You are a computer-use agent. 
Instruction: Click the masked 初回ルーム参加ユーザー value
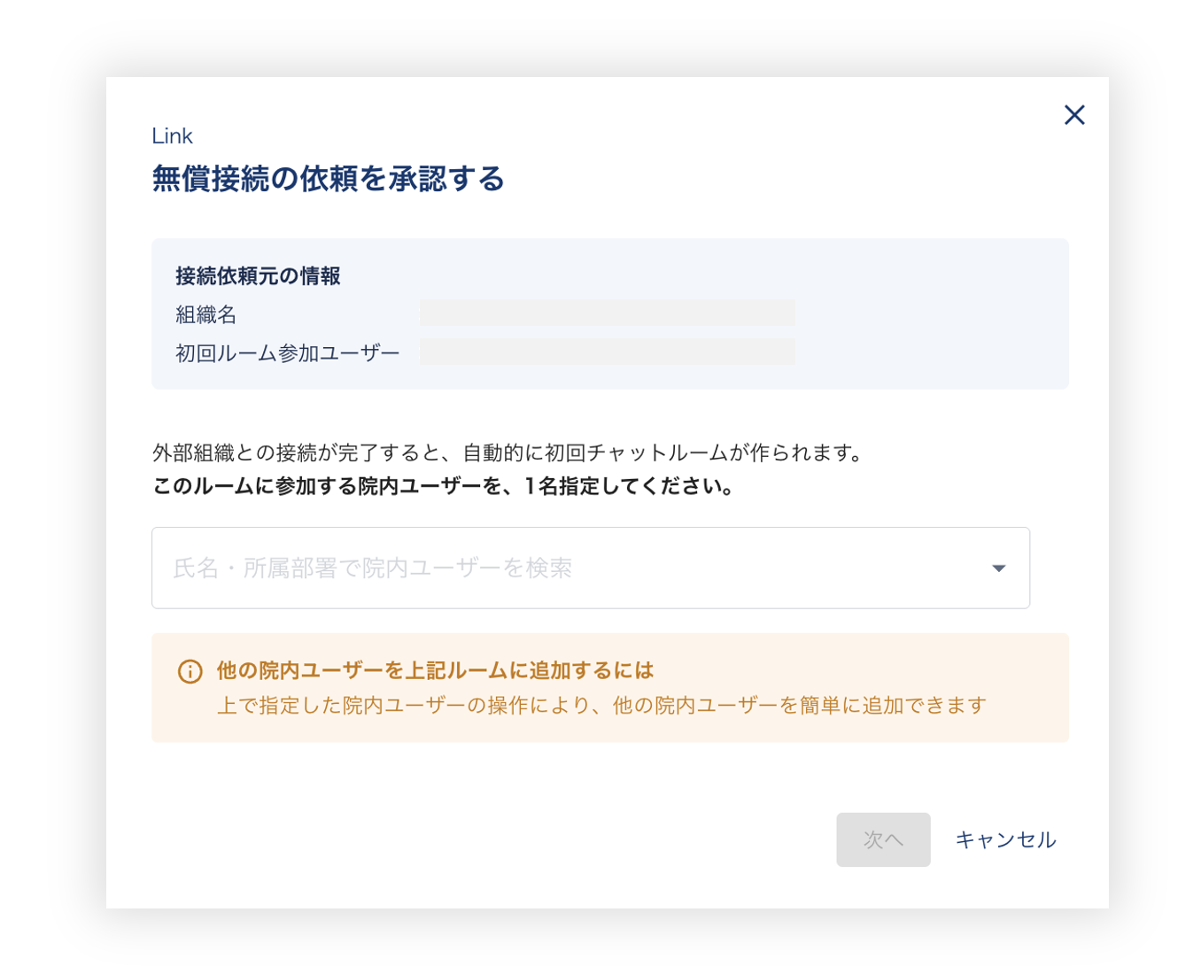(607, 352)
